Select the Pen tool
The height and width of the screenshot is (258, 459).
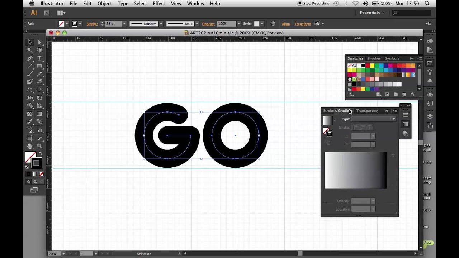tap(30, 58)
